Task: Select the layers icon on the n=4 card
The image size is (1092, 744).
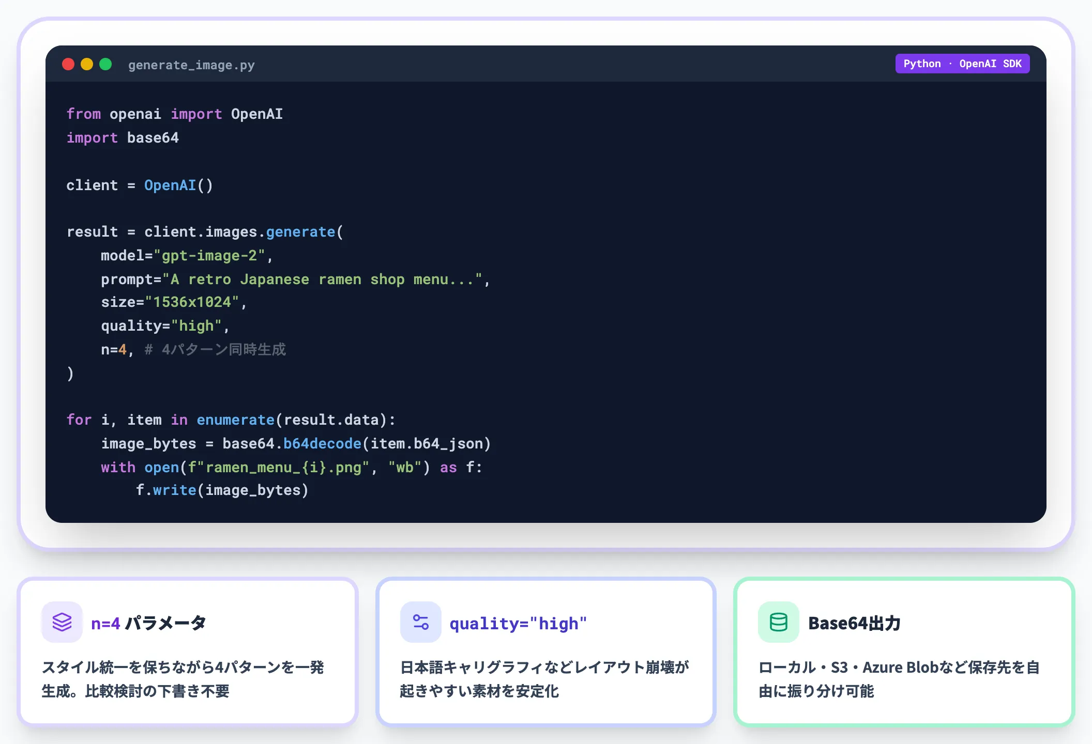Action: [62, 623]
